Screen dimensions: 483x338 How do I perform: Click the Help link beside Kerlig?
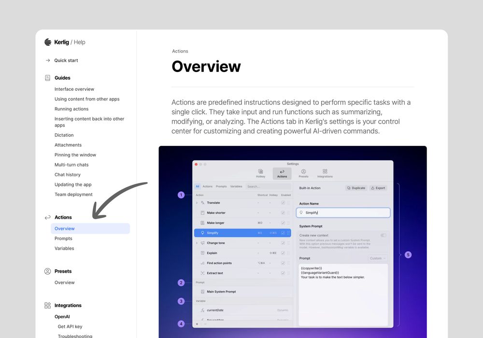pyautogui.click(x=80, y=42)
